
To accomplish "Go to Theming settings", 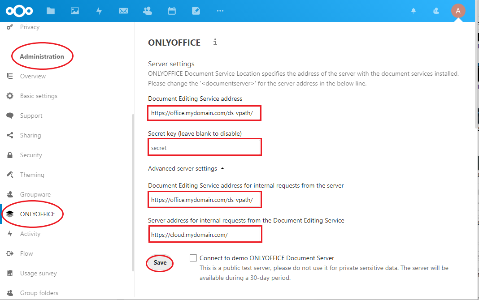I will coord(32,175).
